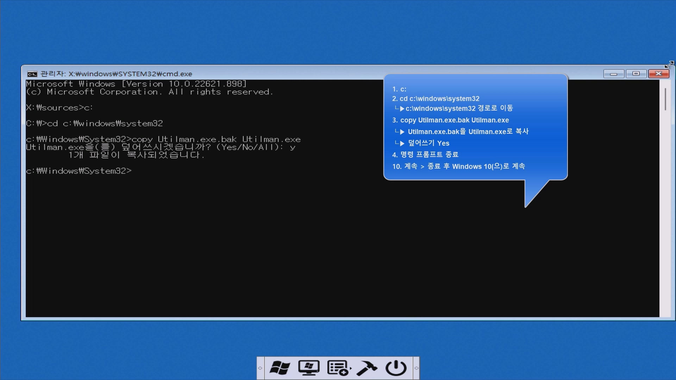The image size is (676, 380).
Task: Click the resize arrow icon at the window corner
Action: pos(669,64)
